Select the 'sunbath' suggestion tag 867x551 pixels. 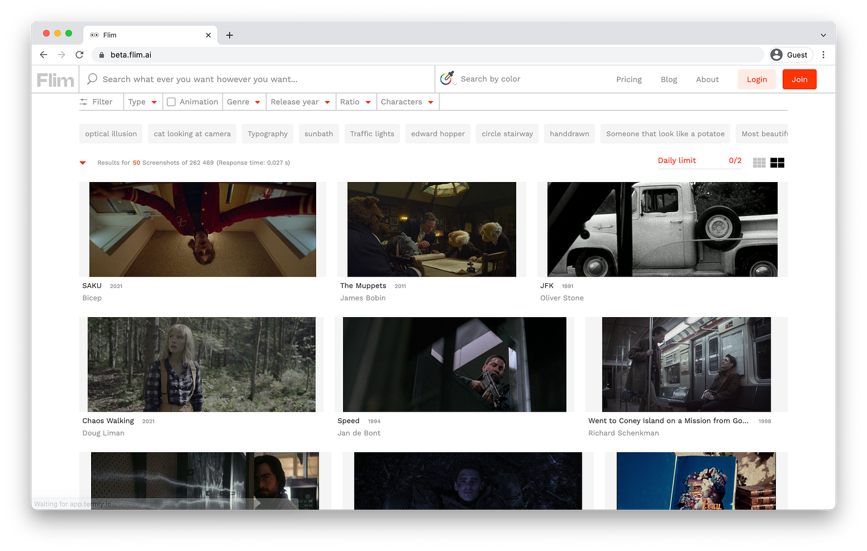tap(319, 134)
